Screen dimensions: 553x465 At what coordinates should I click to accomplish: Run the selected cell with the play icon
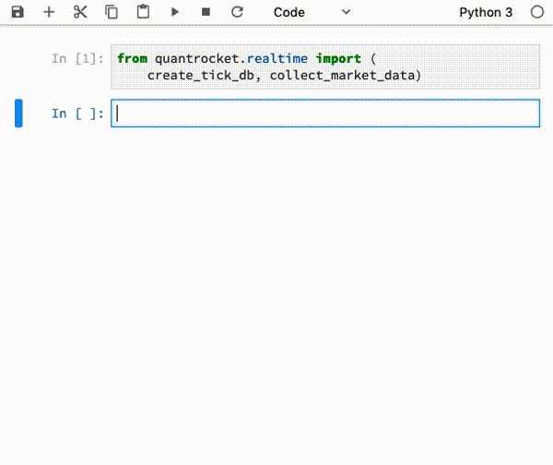pos(174,12)
